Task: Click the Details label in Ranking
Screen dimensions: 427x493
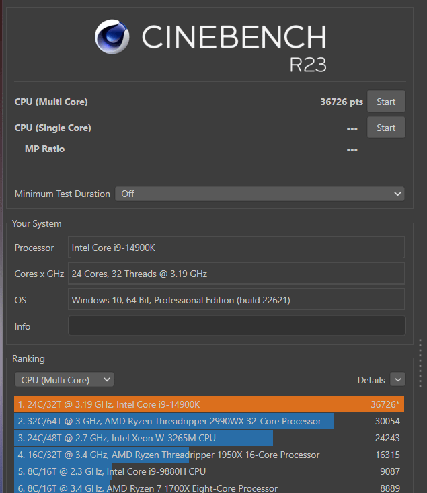Action: click(371, 380)
